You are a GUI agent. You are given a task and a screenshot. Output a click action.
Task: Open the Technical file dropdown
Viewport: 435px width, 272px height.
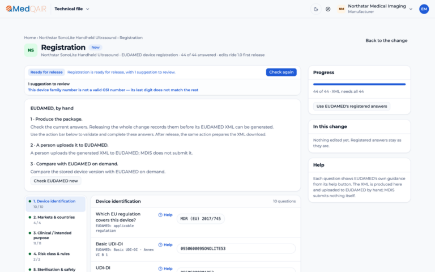72,9
